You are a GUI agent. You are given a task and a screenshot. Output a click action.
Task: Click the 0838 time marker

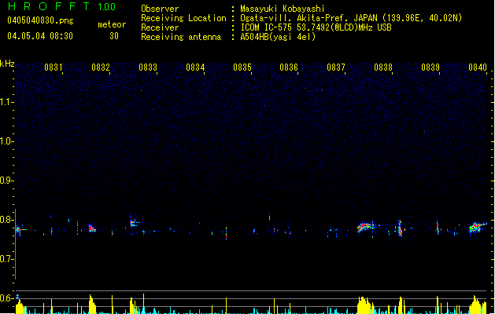coord(383,68)
